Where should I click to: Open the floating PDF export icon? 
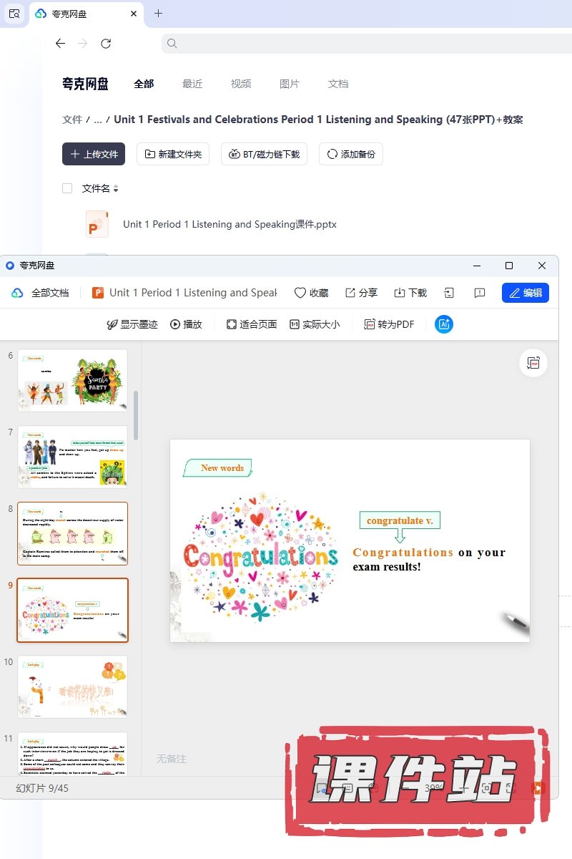tap(533, 363)
